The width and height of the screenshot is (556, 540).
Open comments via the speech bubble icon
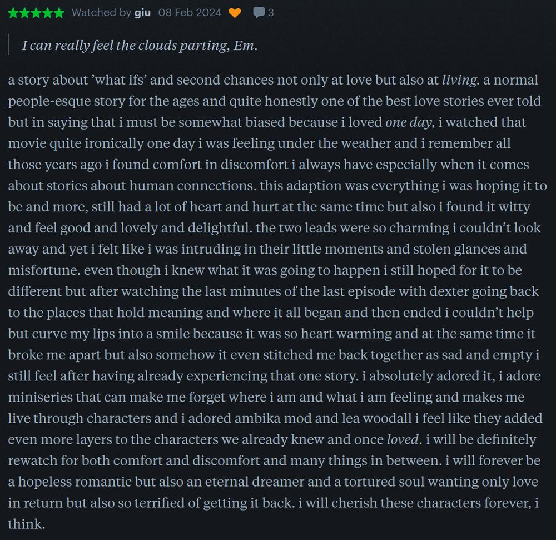tap(259, 13)
